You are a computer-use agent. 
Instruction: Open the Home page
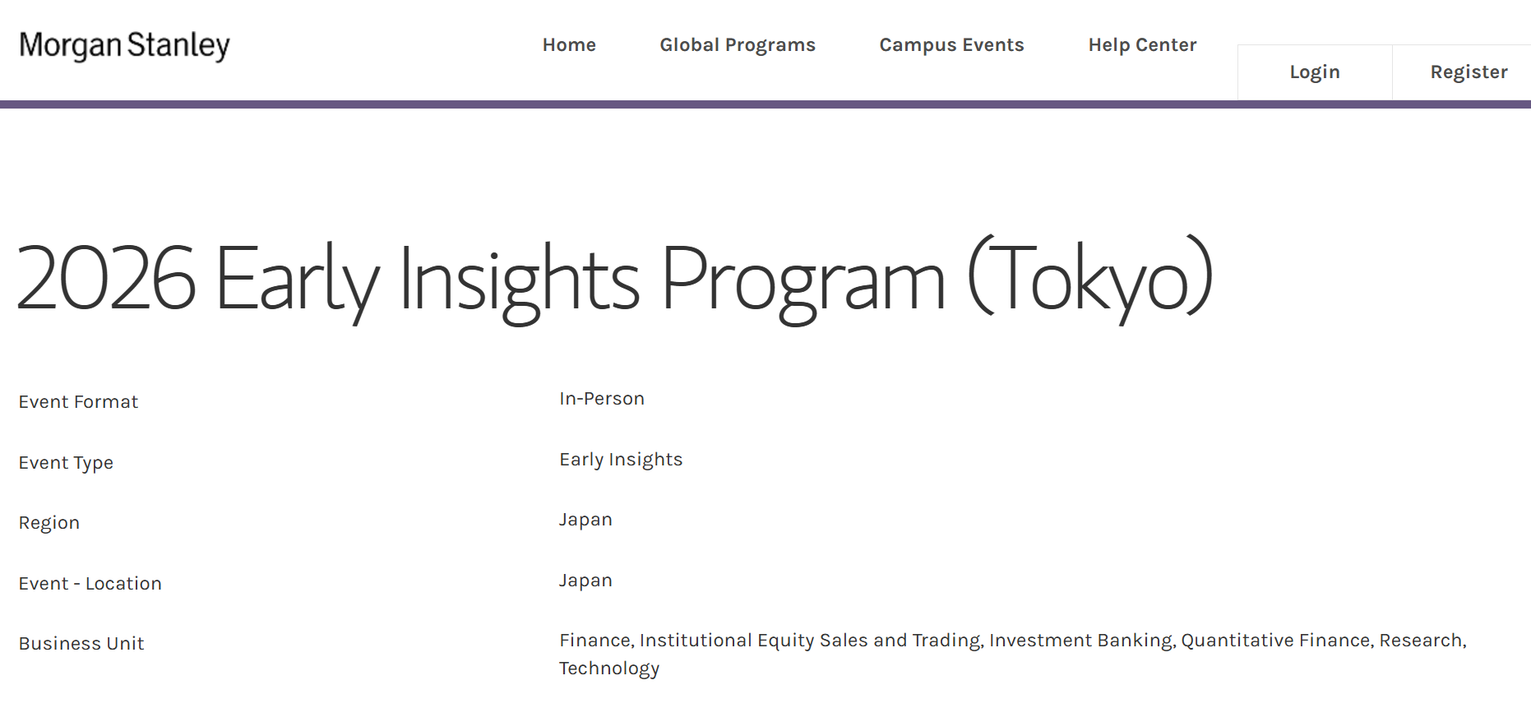pyautogui.click(x=569, y=45)
